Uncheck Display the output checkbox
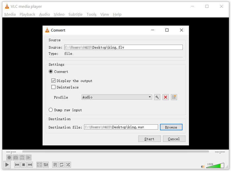The height and width of the screenshot is (171, 231). (53, 81)
